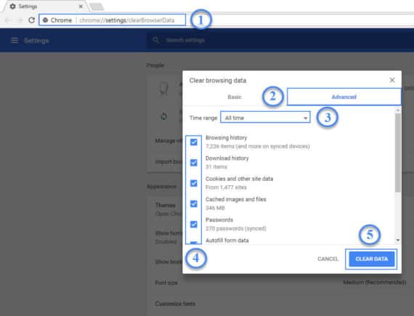
Task: Click the dialog's vertical scrollbar thumb
Action: [397, 153]
